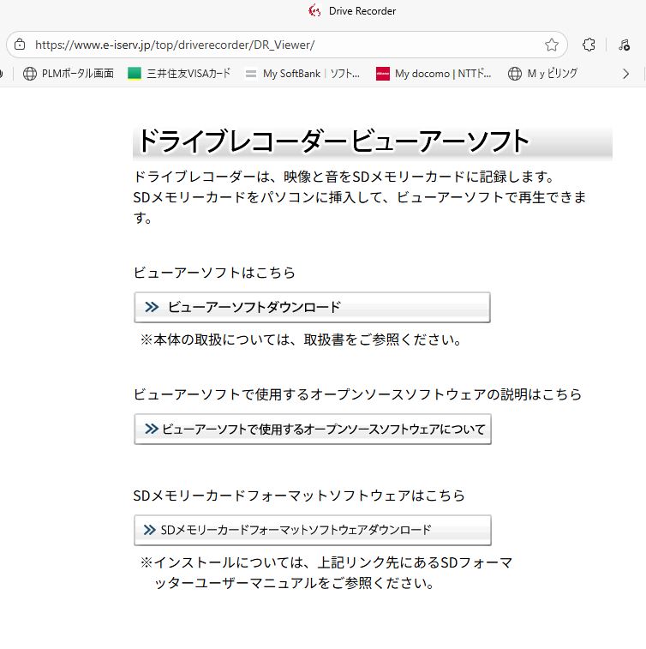
Task: Click the ビューアーソフトはこちら section label
Action: pyautogui.click(x=214, y=273)
